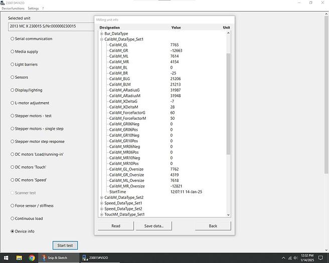Viewport: 329px width, 263px height.
Task: Click the Start test button
Action: tap(65, 245)
